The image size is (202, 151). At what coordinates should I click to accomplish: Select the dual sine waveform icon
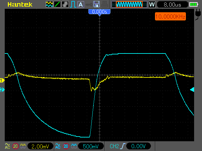[x=49, y=4]
